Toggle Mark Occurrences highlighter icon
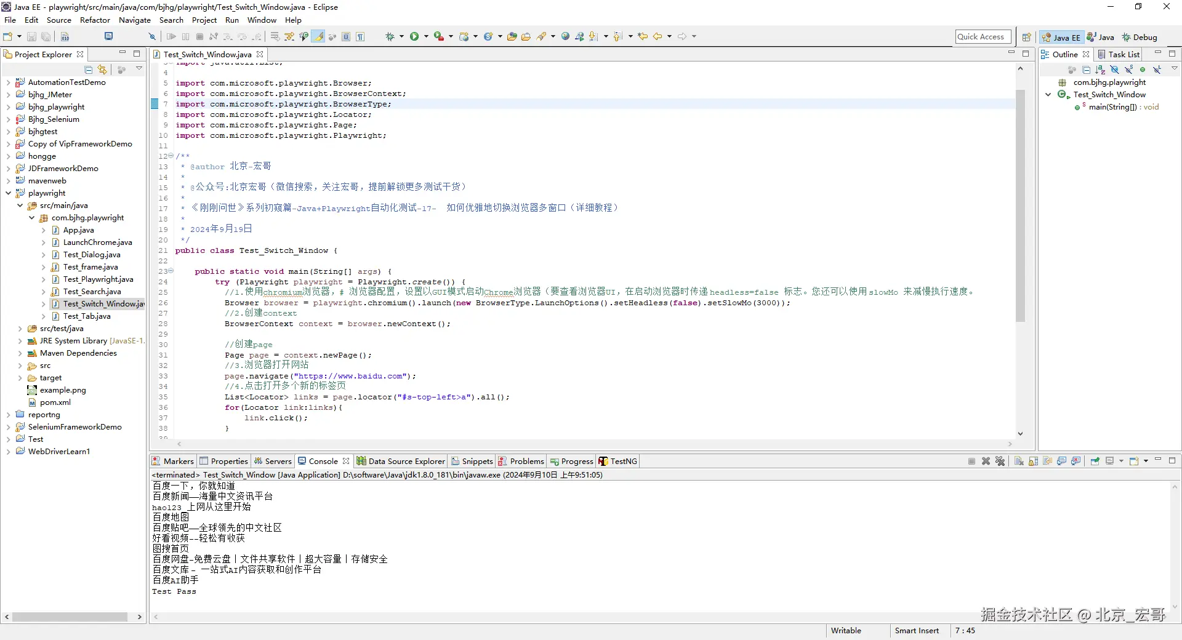Viewport: 1182px width, 640px height. click(x=318, y=36)
